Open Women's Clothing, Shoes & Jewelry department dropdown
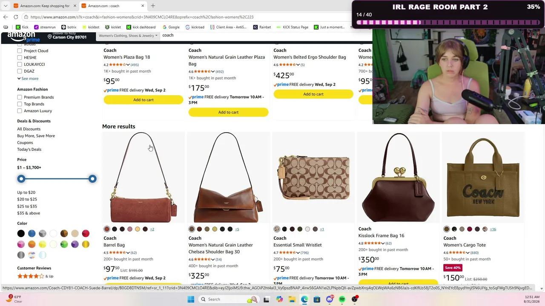This screenshot has height=306, width=545. [128, 36]
